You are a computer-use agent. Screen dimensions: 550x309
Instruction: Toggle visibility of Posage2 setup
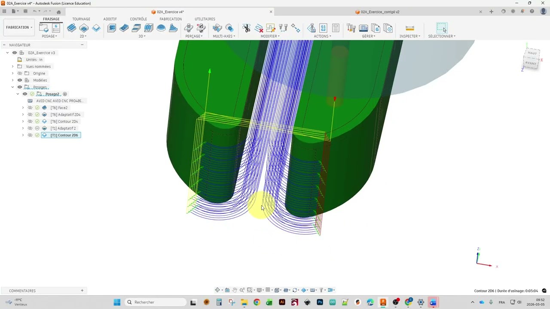tap(25, 94)
